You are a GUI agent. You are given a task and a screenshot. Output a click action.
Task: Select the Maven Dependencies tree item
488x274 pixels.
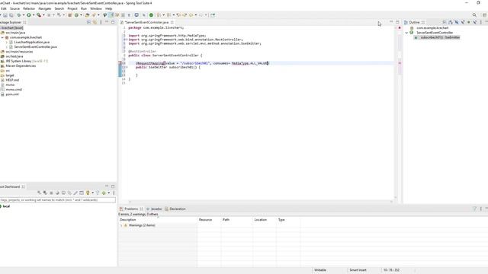pyautogui.click(x=21, y=66)
